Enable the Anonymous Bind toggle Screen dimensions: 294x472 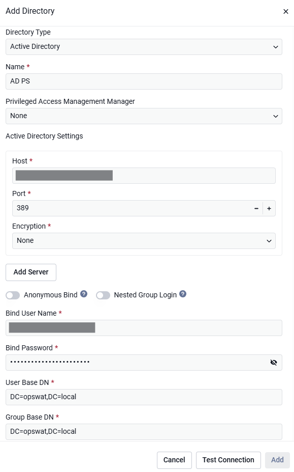tap(13, 295)
